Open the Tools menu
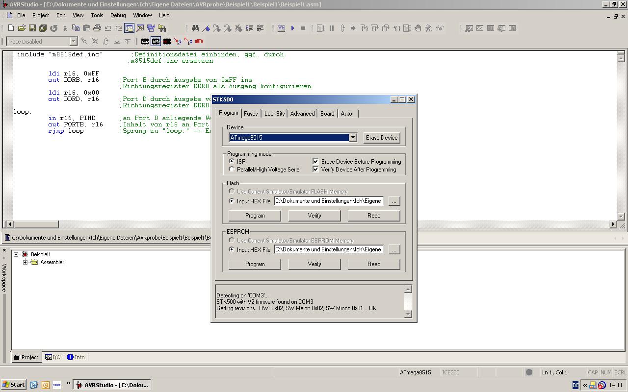This screenshot has width=628, height=392. coord(97,15)
